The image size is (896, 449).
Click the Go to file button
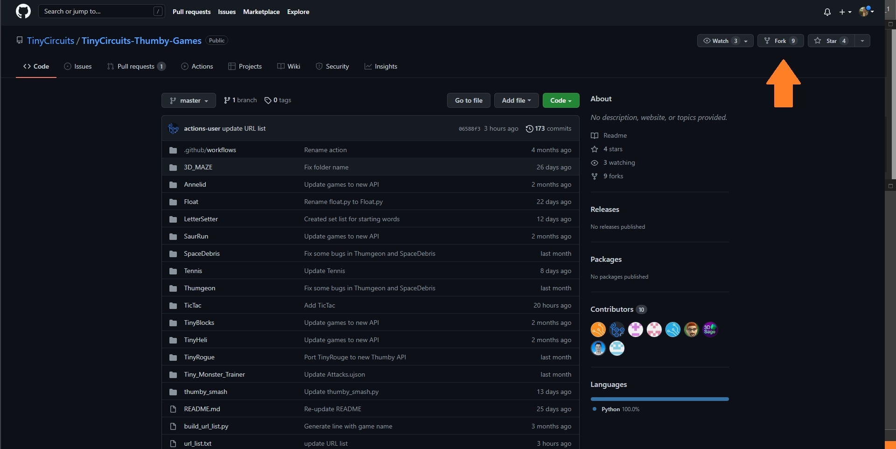469,100
